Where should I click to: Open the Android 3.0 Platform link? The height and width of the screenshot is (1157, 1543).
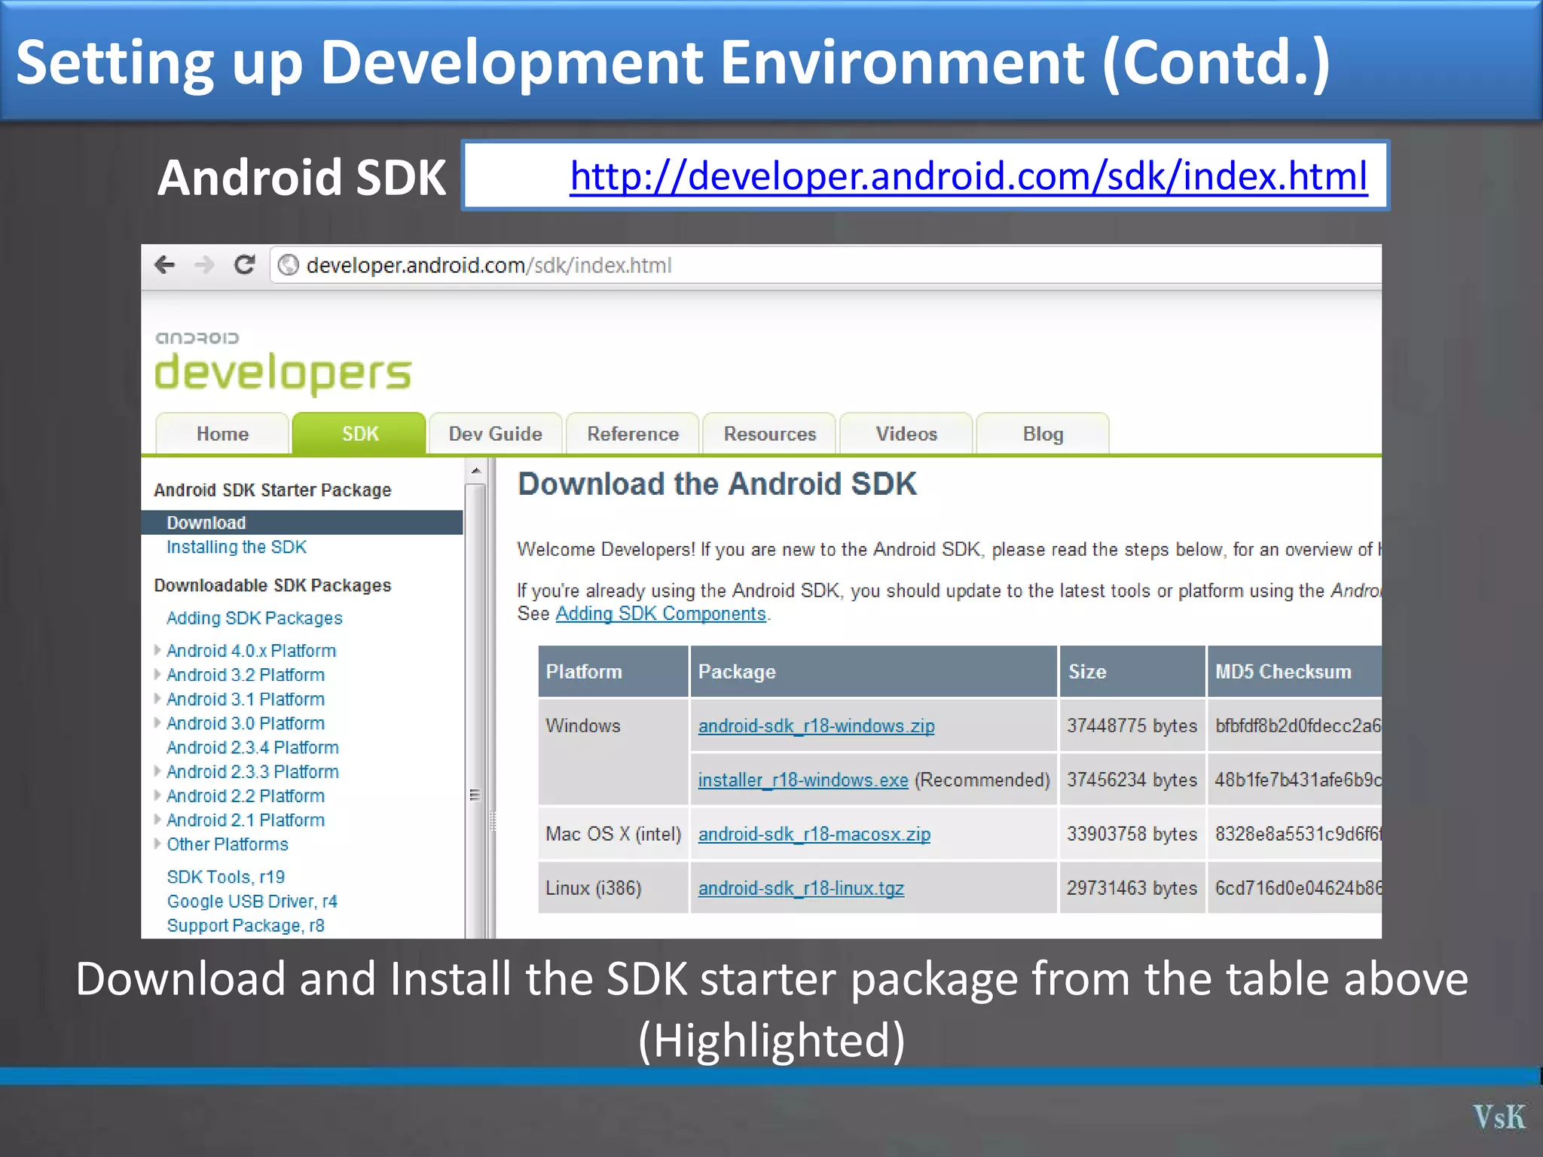pyautogui.click(x=246, y=723)
